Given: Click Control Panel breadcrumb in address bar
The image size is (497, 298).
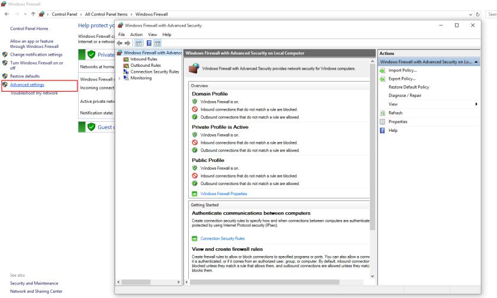Looking at the screenshot, I should [64, 14].
